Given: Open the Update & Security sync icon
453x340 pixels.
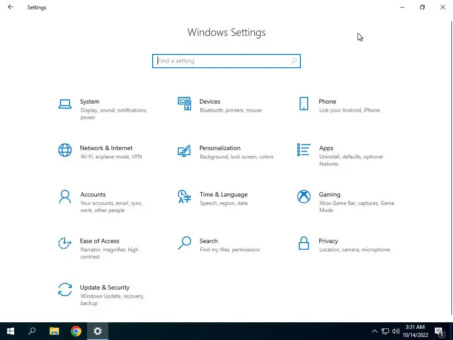Looking at the screenshot, I should (65, 290).
